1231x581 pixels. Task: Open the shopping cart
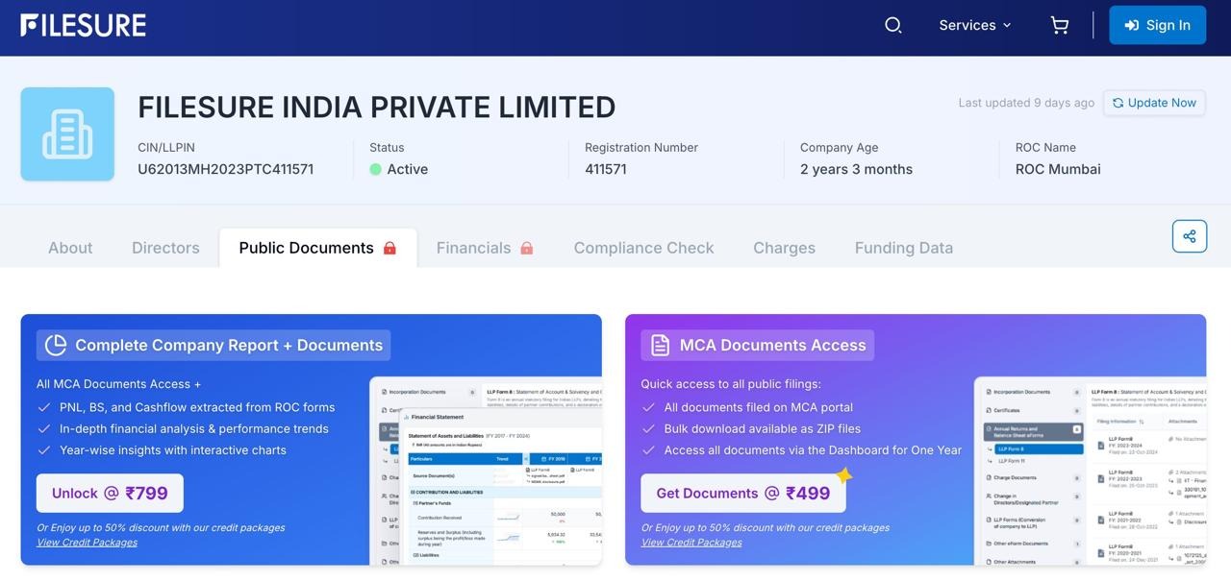pos(1059,26)
